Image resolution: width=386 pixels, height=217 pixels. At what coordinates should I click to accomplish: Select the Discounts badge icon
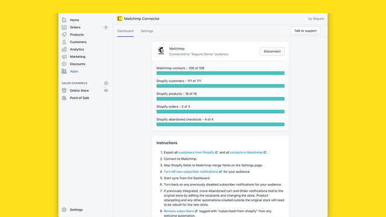[64, 64]
